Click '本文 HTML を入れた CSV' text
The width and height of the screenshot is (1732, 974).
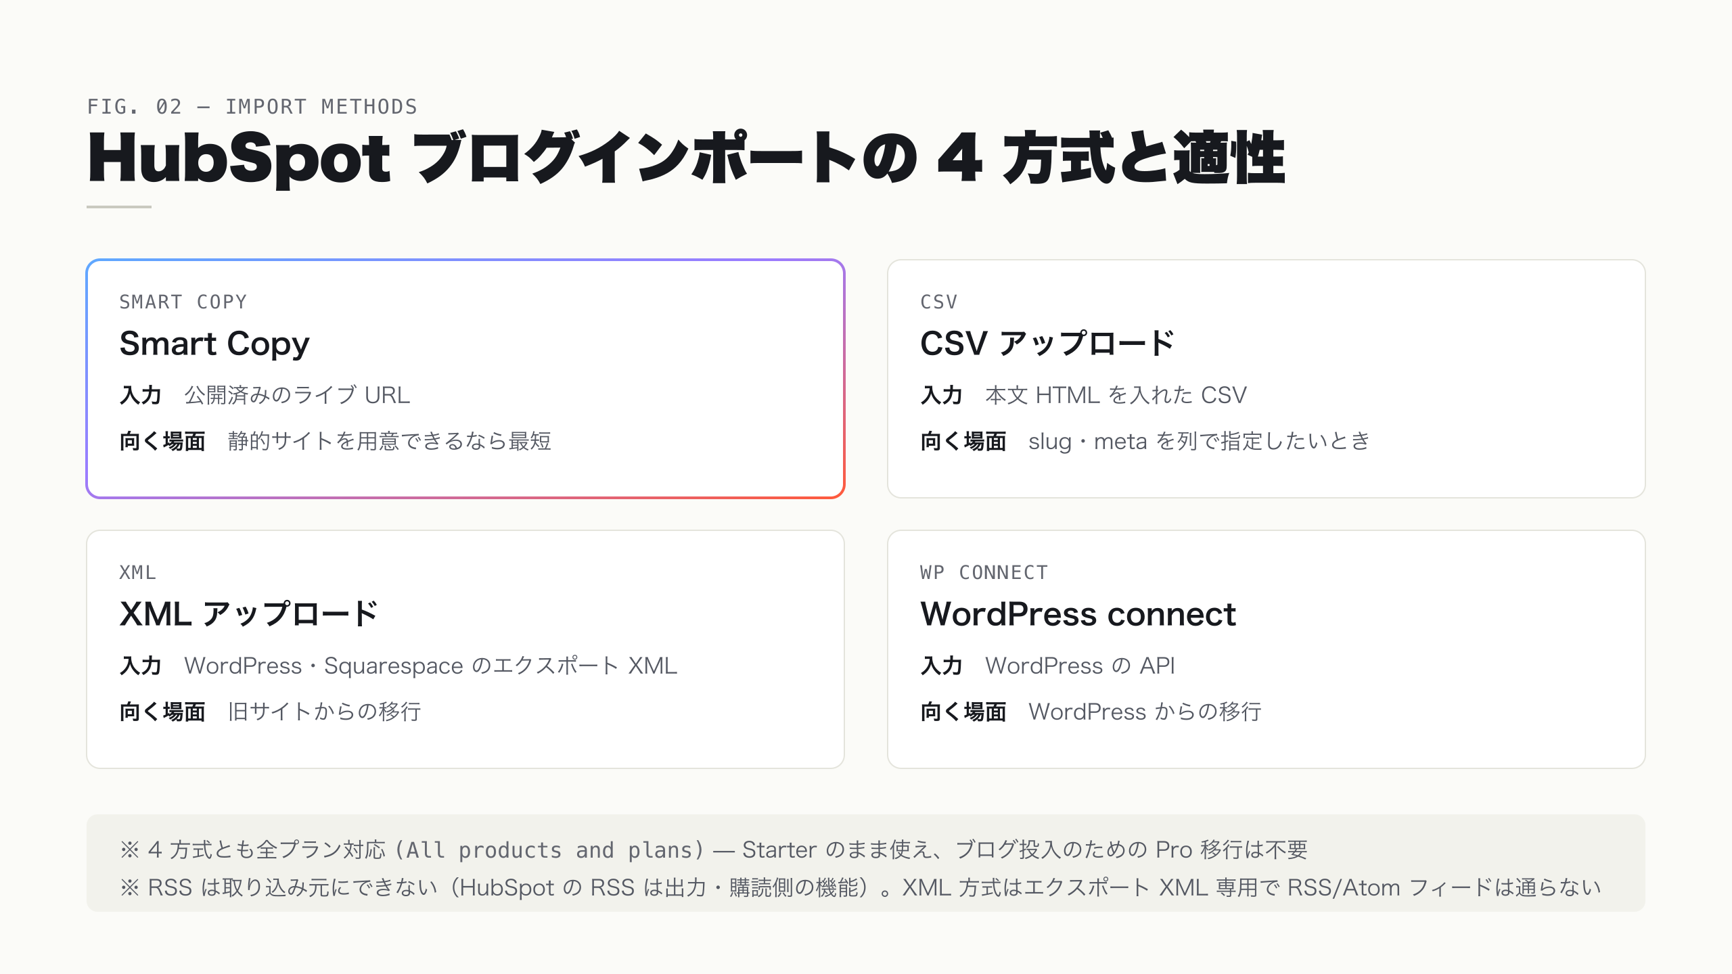click(x=1116, y=395)
